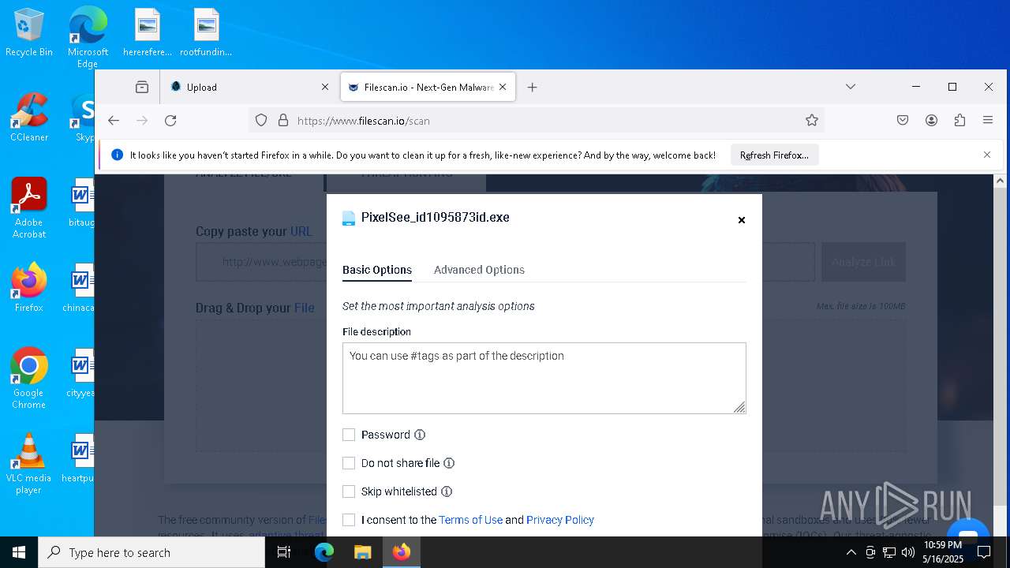Show Skip whitelisted info icon

(447, 491)
